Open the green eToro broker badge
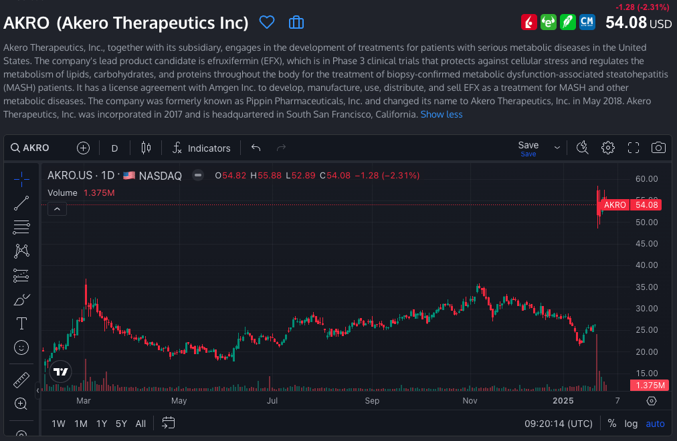Screen dimensions: 677x441 (549, 22)
